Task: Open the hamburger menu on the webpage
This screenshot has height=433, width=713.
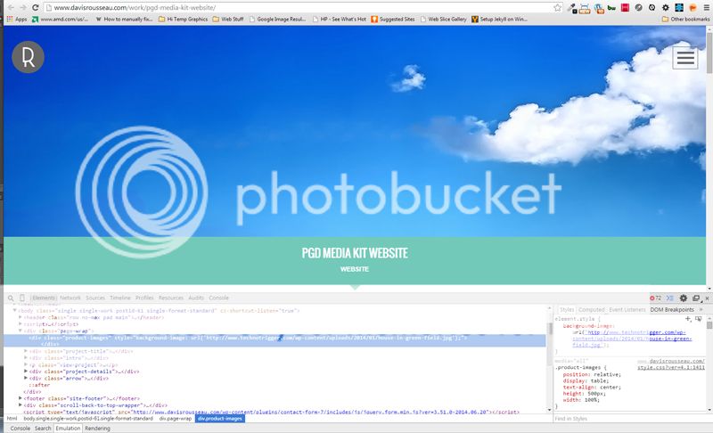Action: click(684, 57)
